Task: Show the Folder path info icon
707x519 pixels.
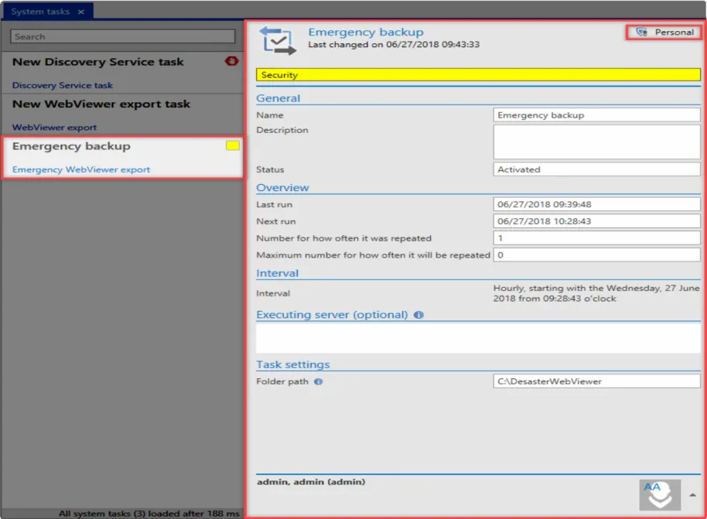Action: (x=319, y=381)
